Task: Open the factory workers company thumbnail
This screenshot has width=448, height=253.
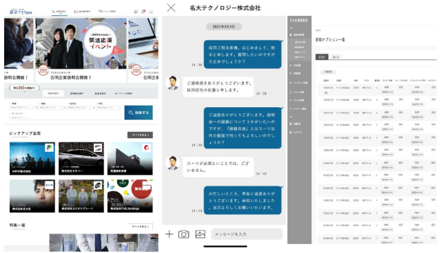Action: [81, 196]
